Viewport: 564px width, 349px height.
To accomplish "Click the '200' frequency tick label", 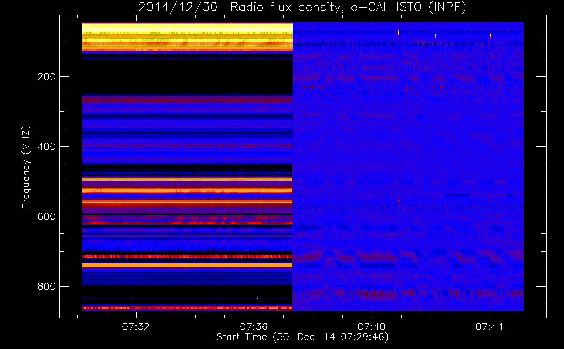I will point(47,77).
